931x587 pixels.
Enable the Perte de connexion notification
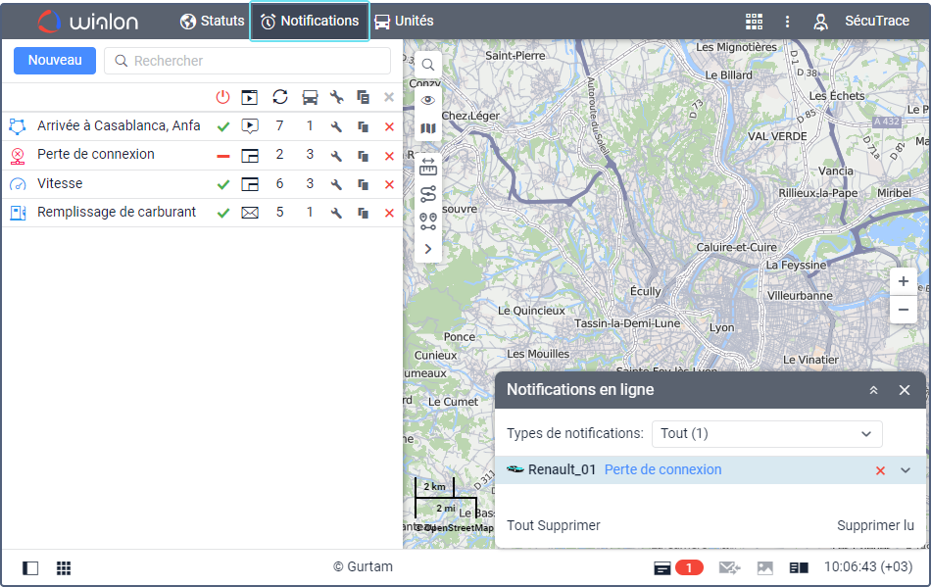pyautogui.click(x=223, y=156)
